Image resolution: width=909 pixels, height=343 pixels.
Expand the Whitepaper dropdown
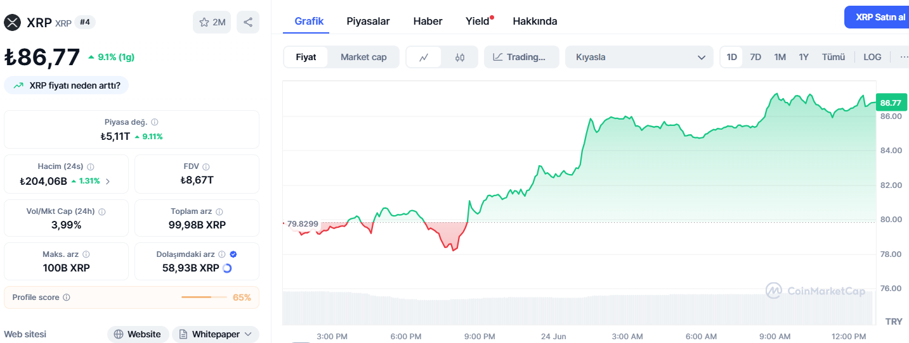(247, 334)
